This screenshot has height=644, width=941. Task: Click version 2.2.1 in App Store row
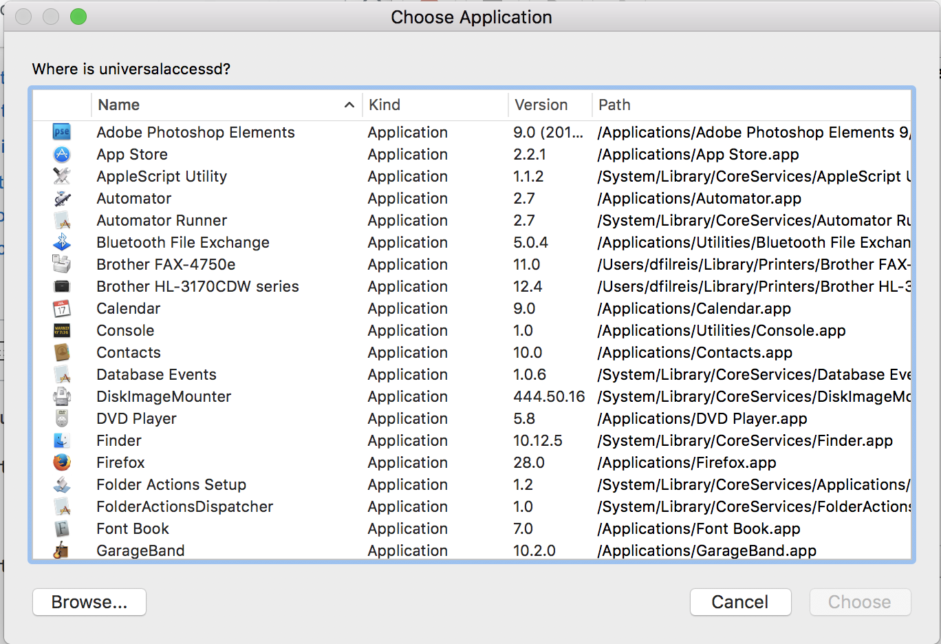click(530, 154)
